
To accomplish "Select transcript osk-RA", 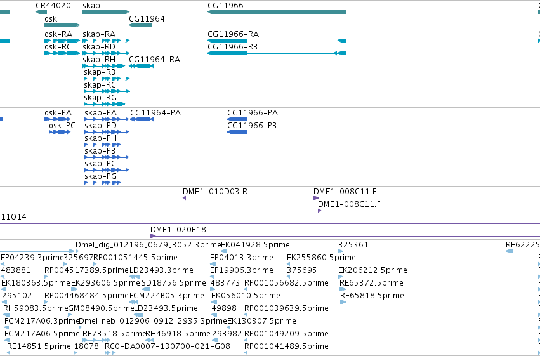I will pos(62,41).
